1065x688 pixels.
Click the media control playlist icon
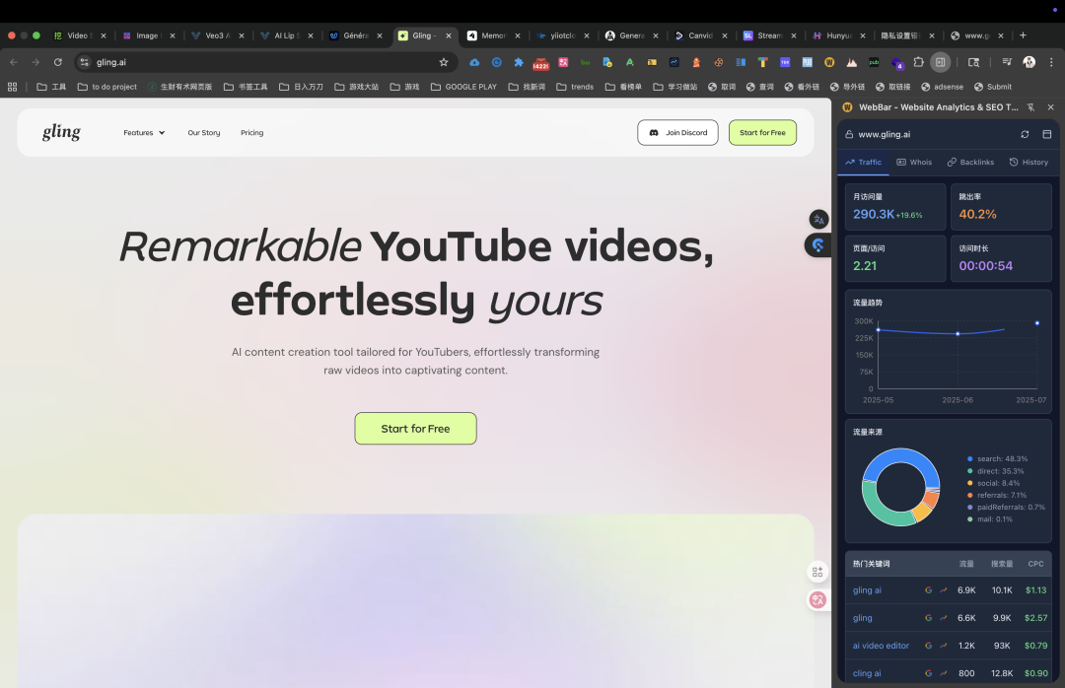pyautogui.click(x=1007, y=62)
